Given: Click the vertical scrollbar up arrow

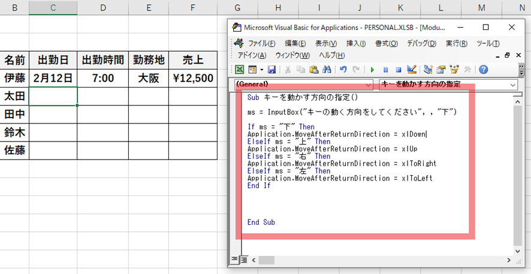Looking at the screenshot, I should click(518, 101).
